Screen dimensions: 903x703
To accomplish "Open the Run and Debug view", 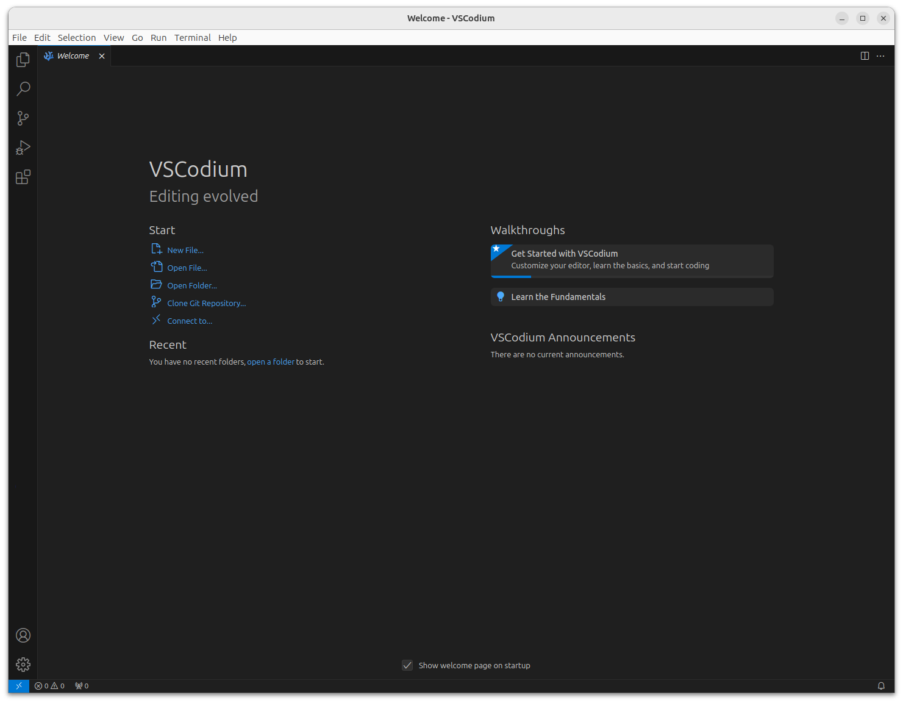I will (x=23, y=147).
